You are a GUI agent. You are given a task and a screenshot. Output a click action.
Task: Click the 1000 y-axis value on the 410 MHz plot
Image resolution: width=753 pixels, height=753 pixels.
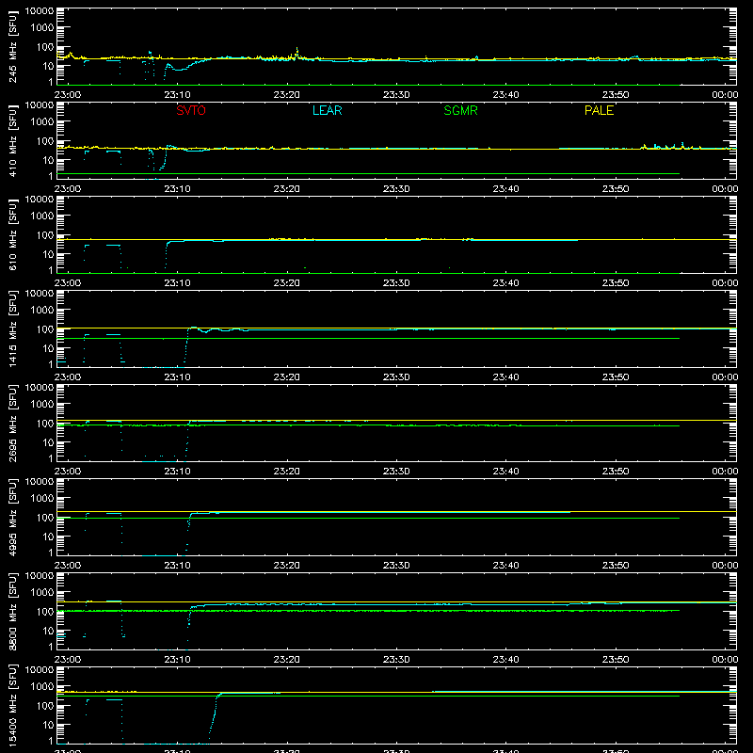click(42, 122)
